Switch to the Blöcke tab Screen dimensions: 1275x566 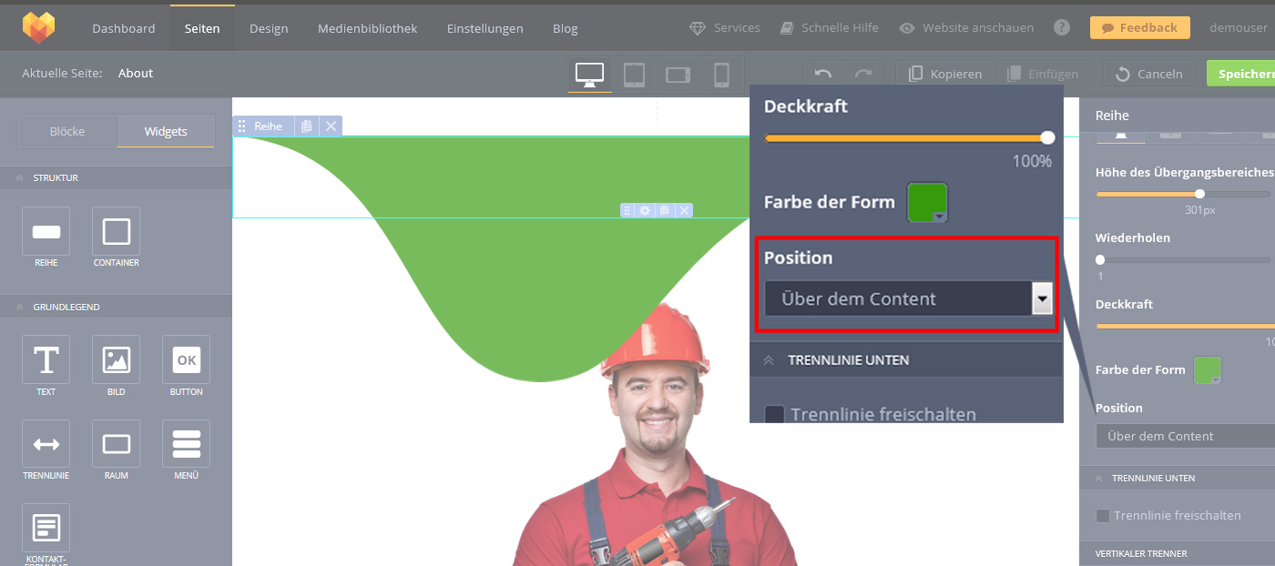(x=67, y=131)
